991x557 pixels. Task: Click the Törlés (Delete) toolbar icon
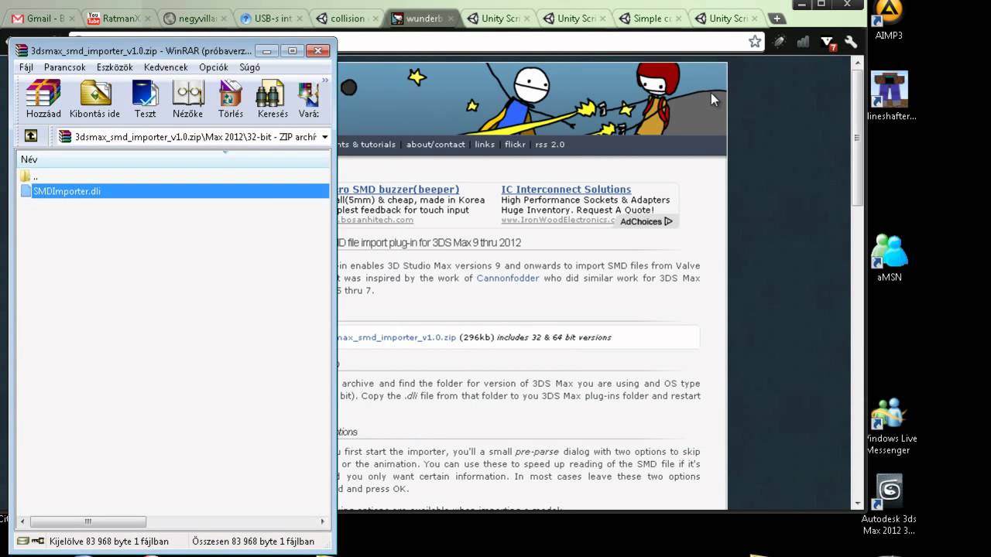tap(231, 98)
